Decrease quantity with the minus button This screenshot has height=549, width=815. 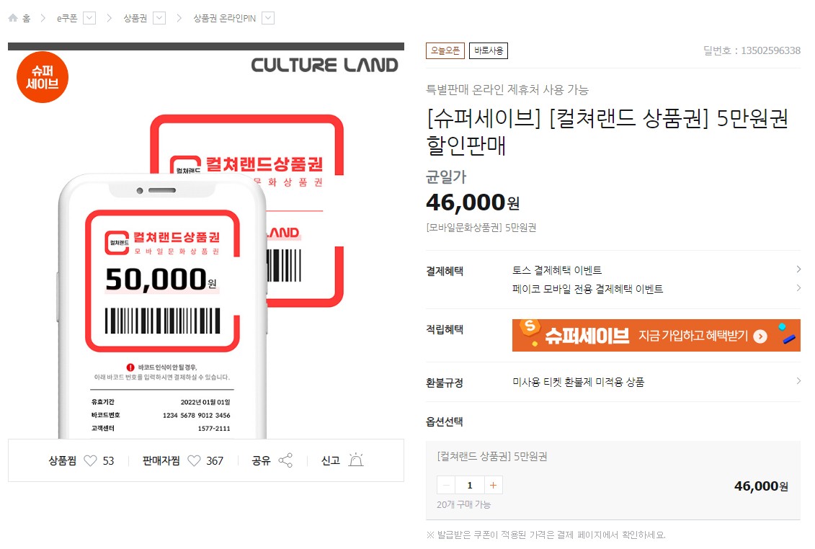447,485
